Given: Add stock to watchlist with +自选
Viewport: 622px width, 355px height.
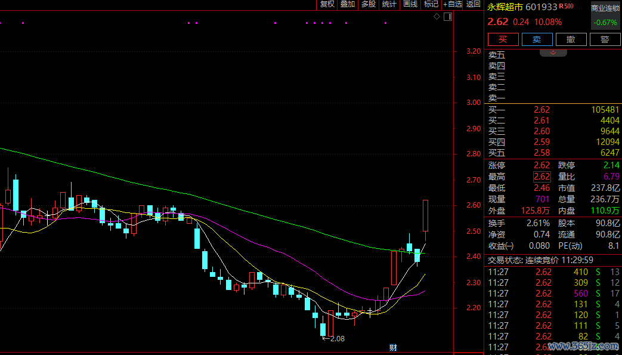Looking at the screenshot, I should pos(453,4).
